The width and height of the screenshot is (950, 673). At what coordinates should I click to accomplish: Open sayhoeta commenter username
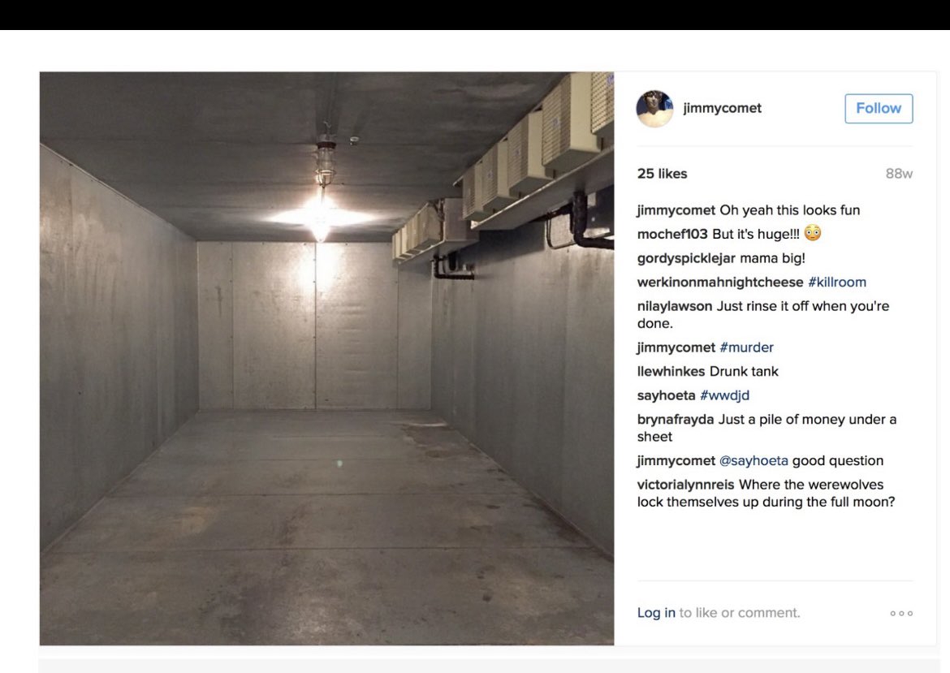coord(666,395)
